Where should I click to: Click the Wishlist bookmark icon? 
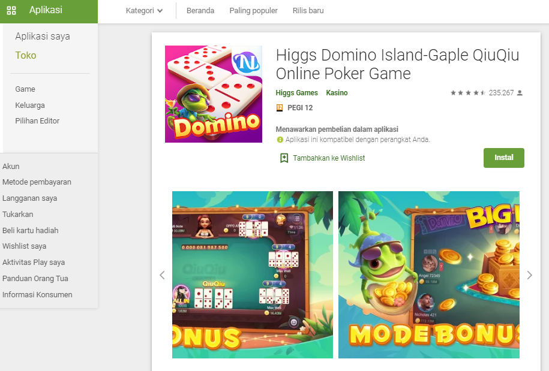[x=284, y=158]
